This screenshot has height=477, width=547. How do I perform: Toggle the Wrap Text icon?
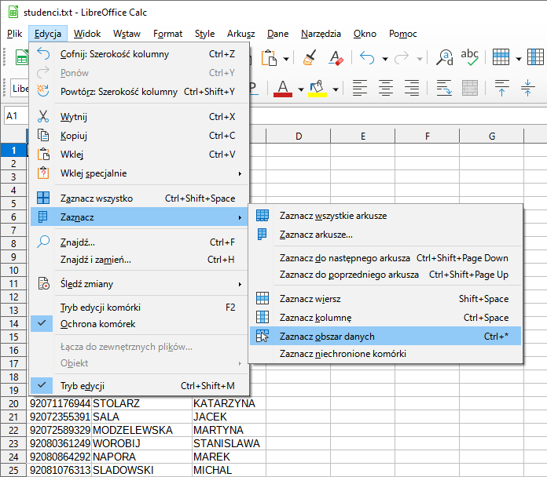click(x=444, y=88)
